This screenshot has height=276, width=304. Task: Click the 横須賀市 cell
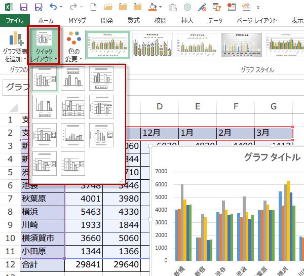42,238
